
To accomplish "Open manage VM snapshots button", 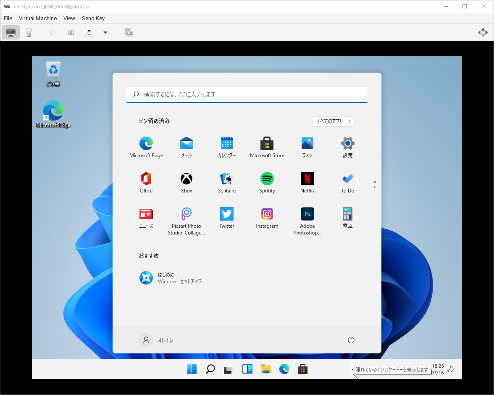I will click(128, 32).
